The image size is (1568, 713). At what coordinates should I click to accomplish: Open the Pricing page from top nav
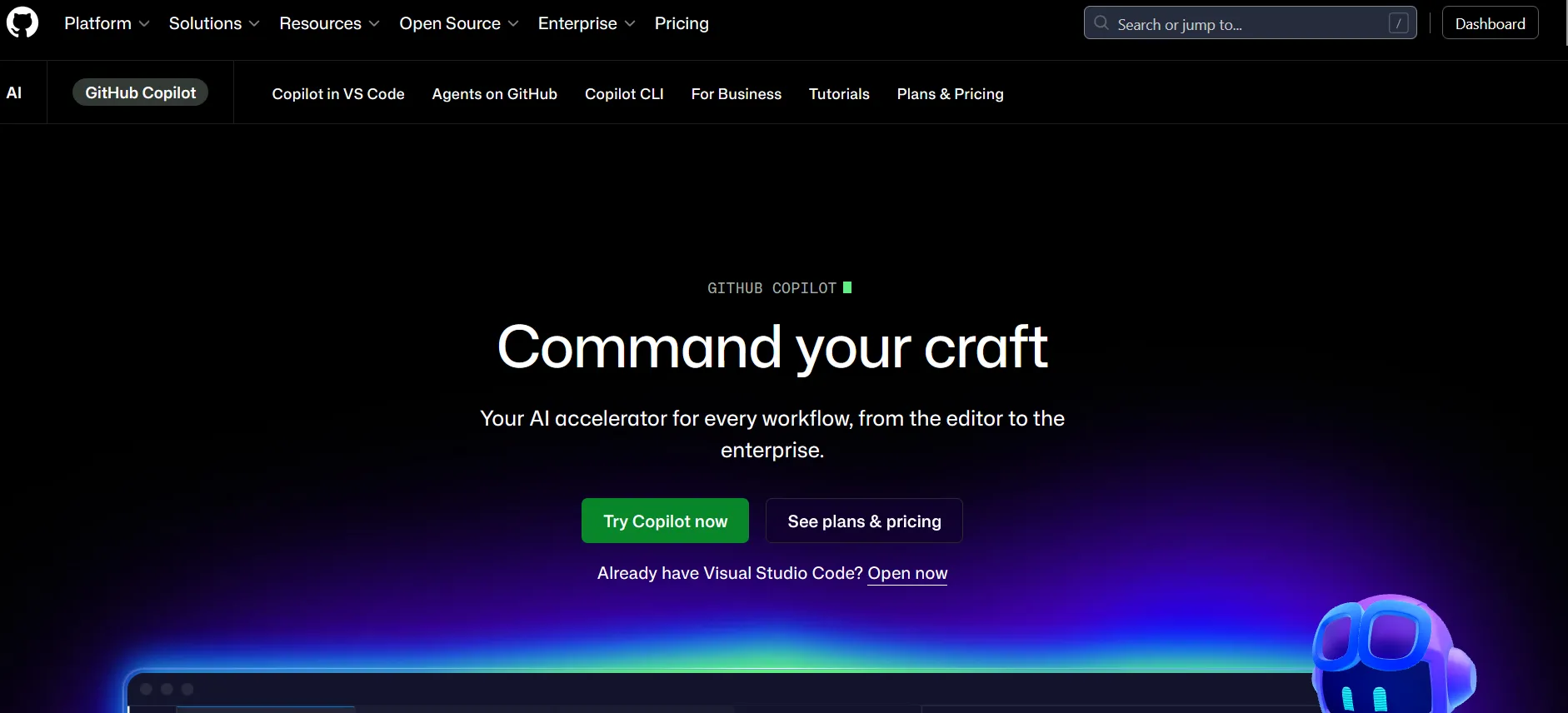[x=682, y=23]
